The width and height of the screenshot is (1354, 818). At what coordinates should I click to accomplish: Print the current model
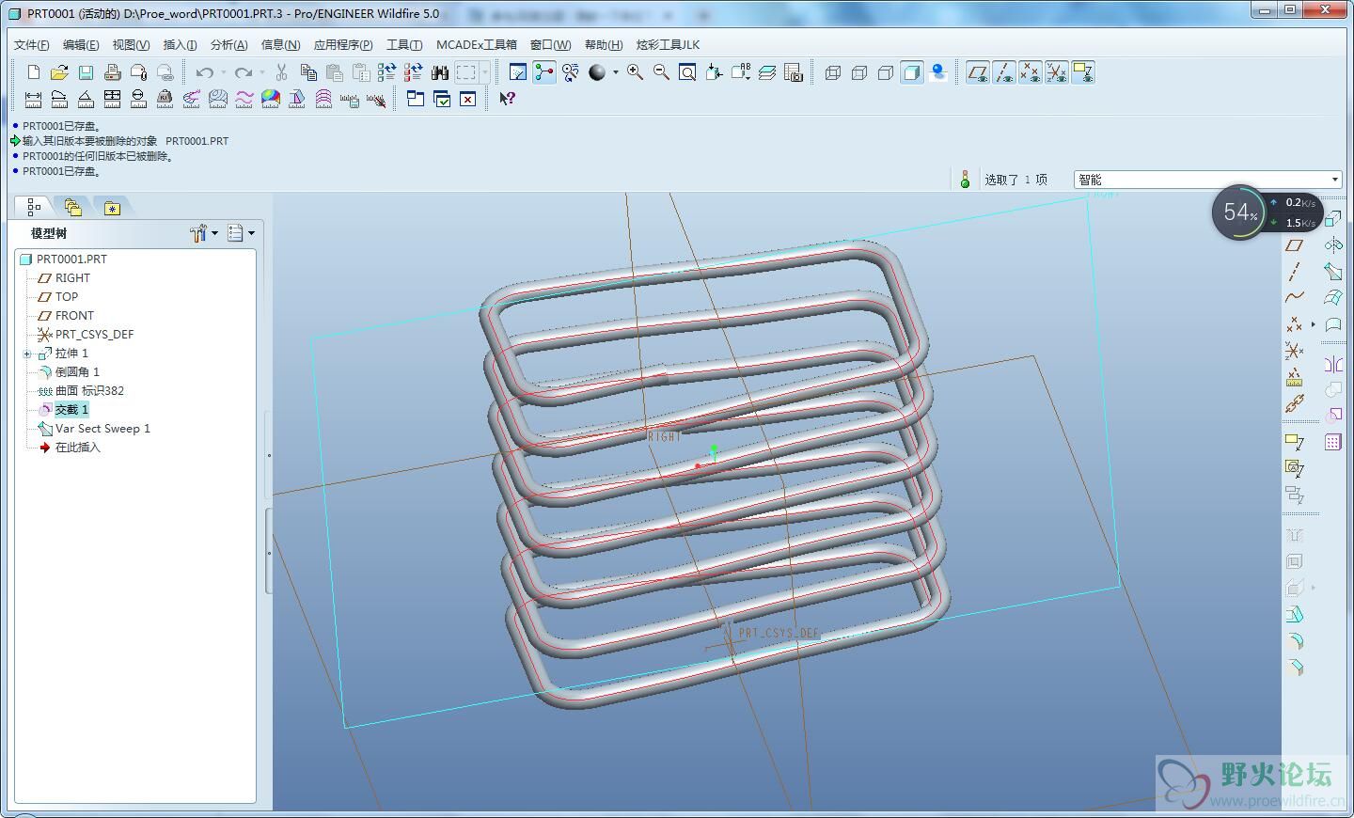[112, 72]
